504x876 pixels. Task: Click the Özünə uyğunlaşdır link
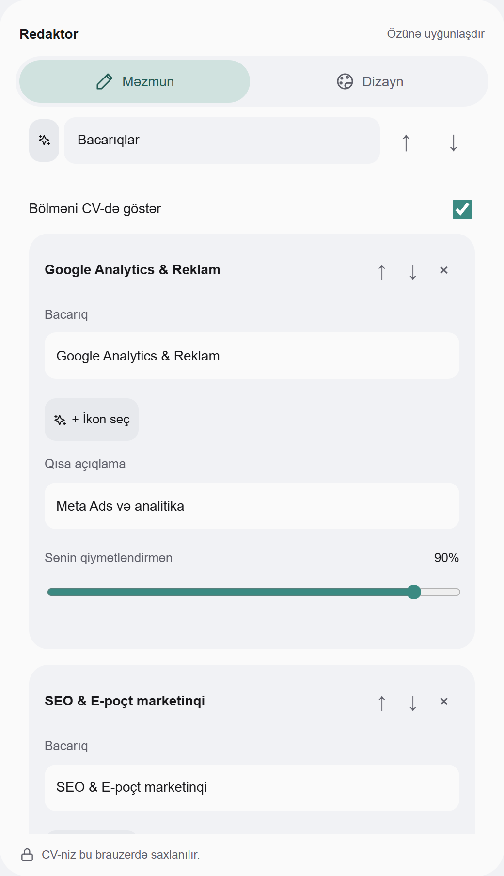[436, 34]
